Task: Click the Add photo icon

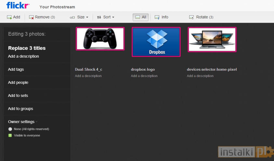Action: pos(9,17)
